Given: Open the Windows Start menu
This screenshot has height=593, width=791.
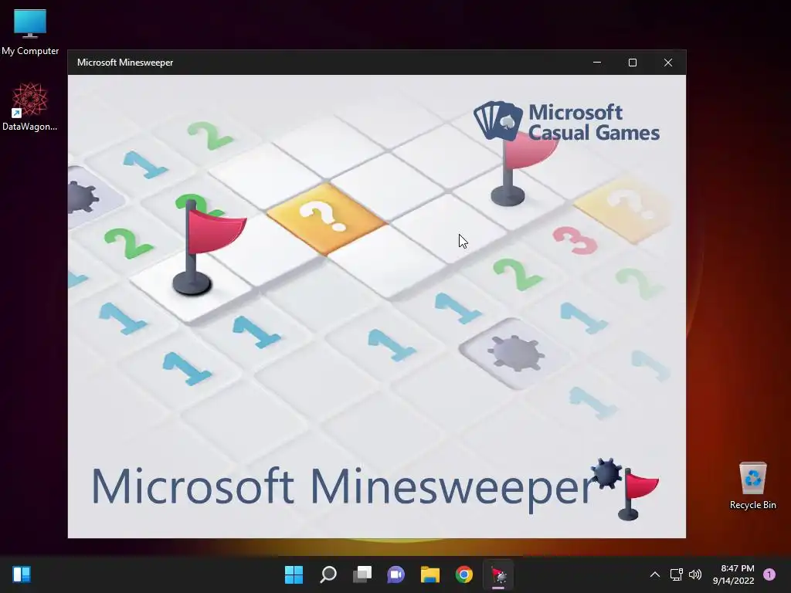Looking at the screenshot, I should 294,574.
